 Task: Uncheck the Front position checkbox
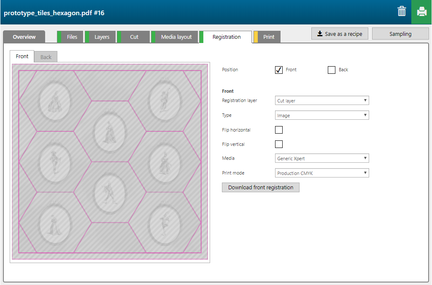[279, 70]
